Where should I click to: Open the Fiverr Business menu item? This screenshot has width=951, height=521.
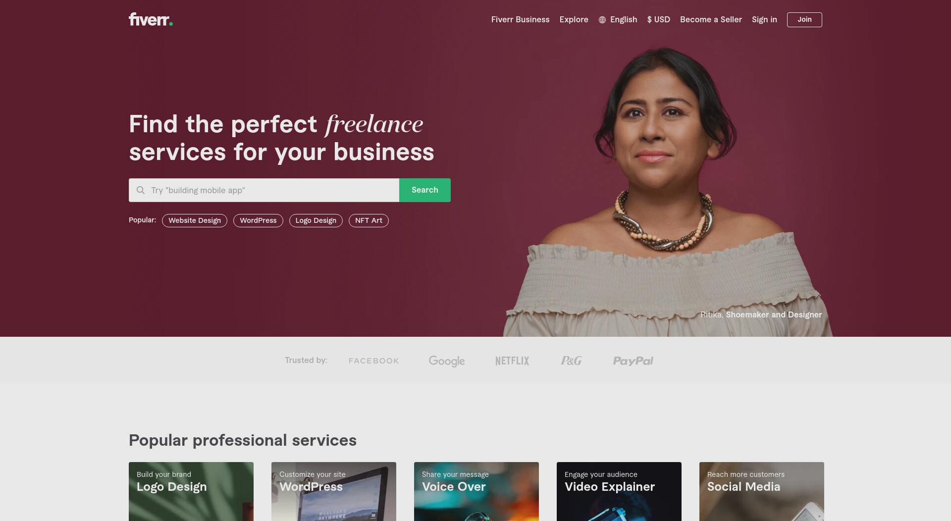point(520,20)
